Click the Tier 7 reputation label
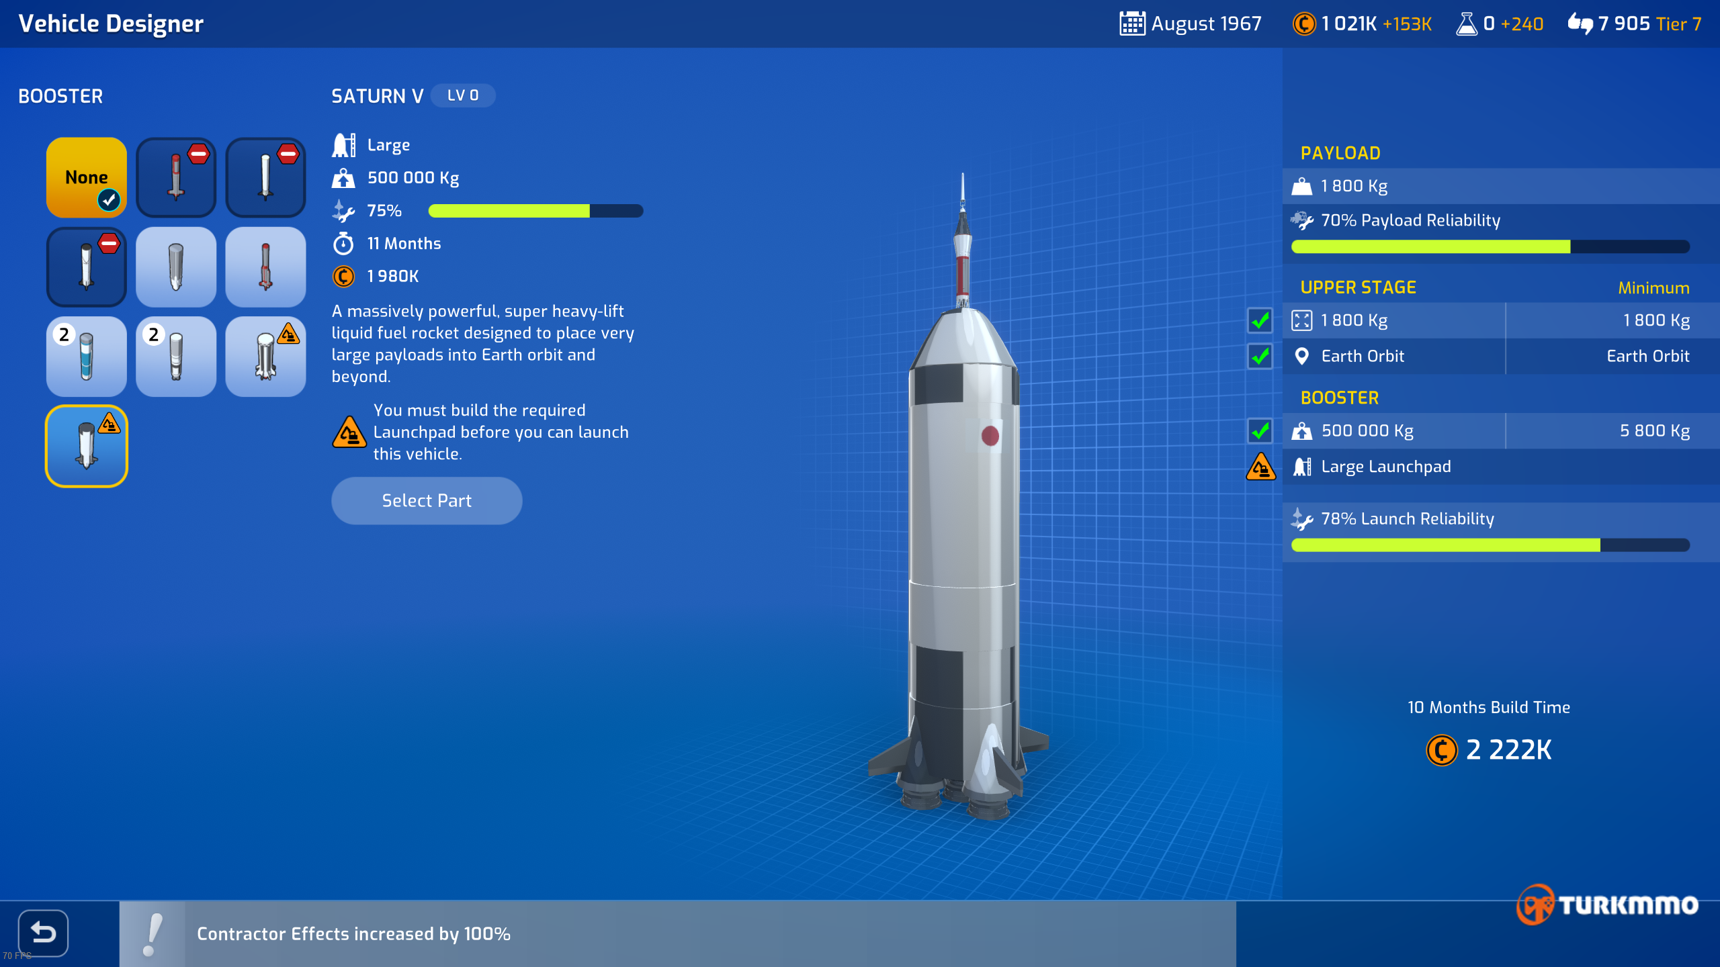Viewport: 1720px width, 967px height. pyautogui.click(x=1678, y=24)
